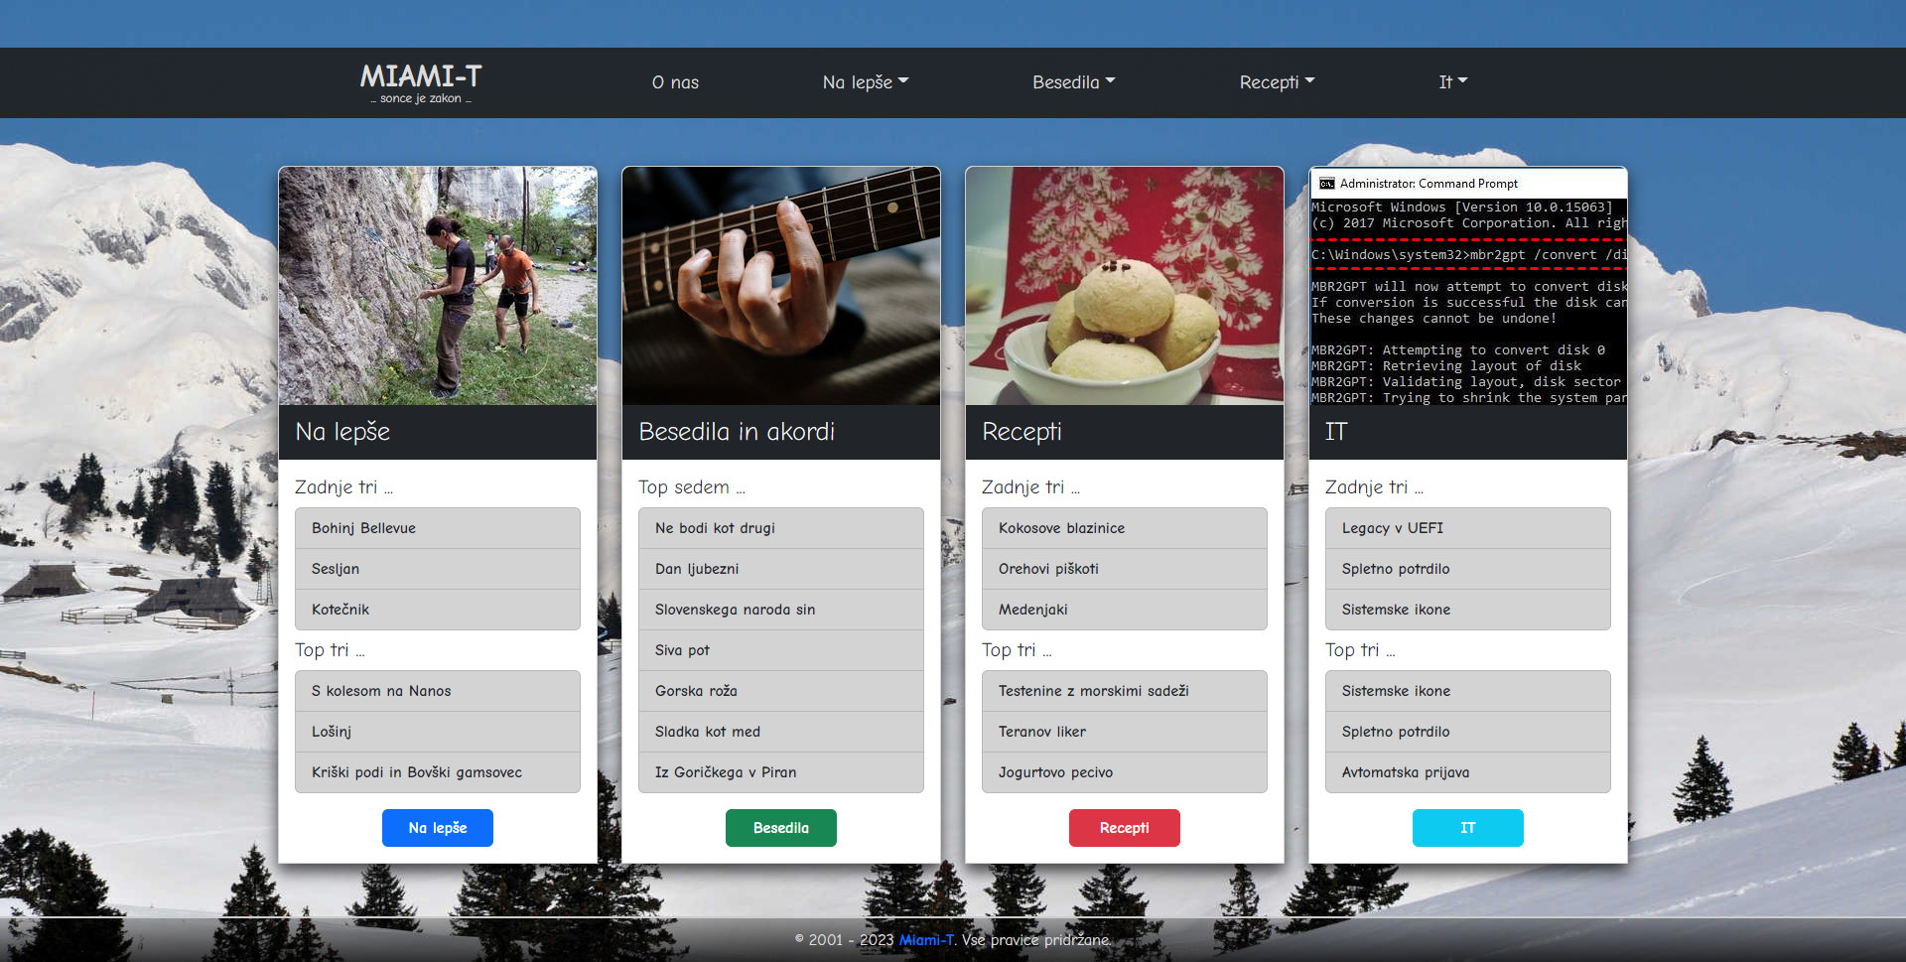Open Sistemske ikone under Zadnje tri

tap(1468, 610)
